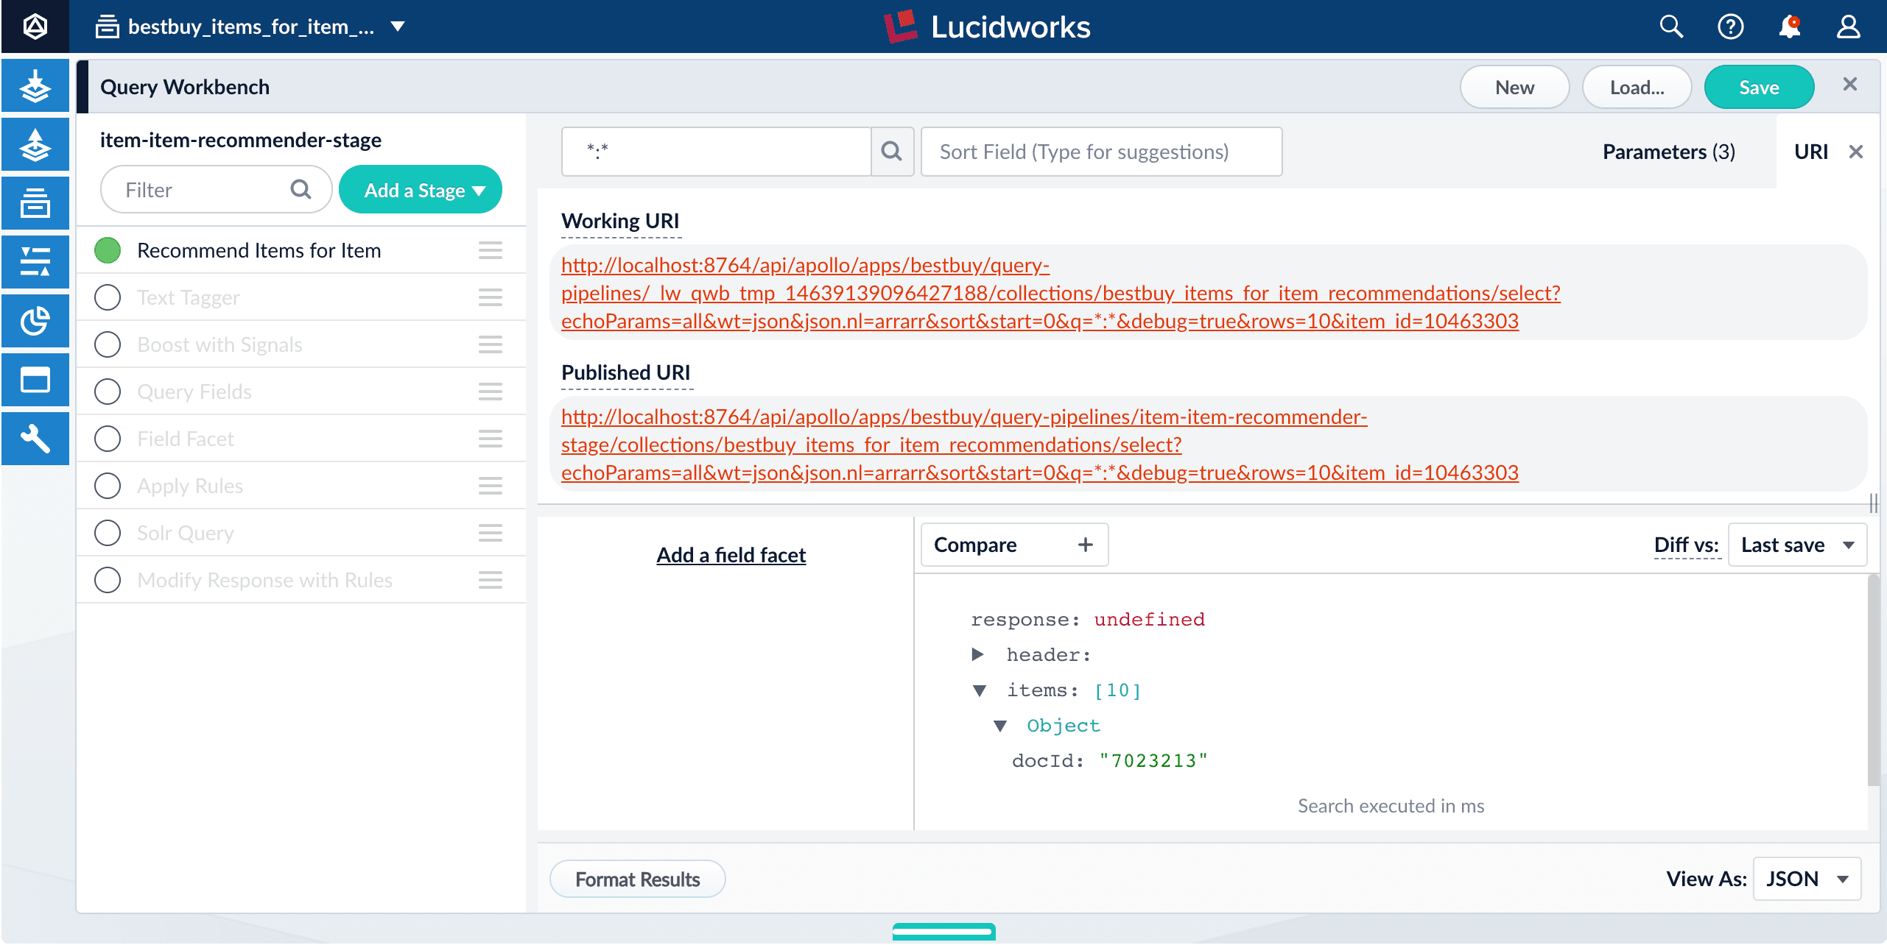Click the Sort Field input box
The image size is (1887, 945).
point(1100,152)
